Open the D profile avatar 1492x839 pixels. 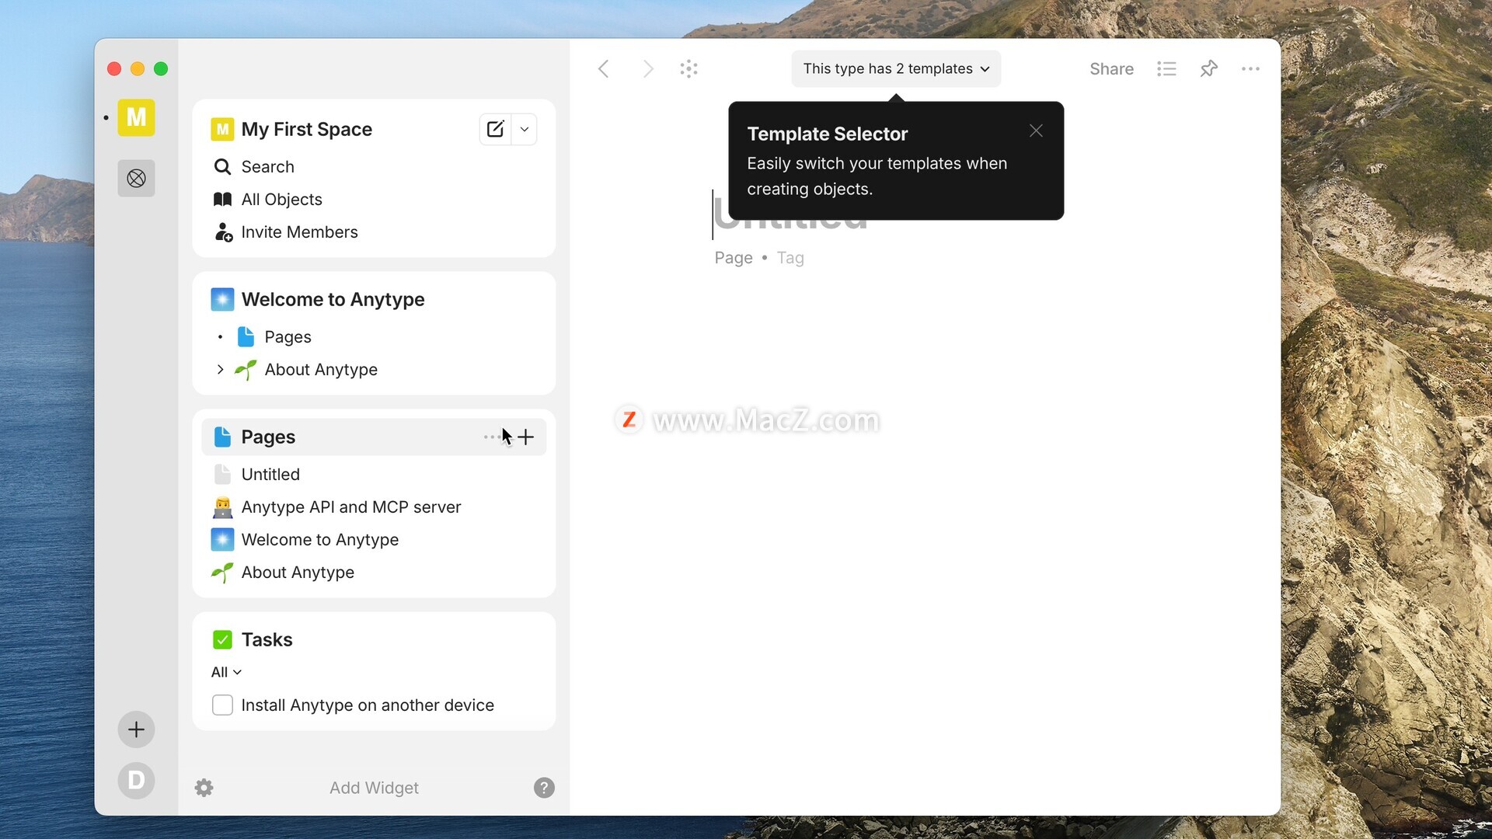[136, 780]
